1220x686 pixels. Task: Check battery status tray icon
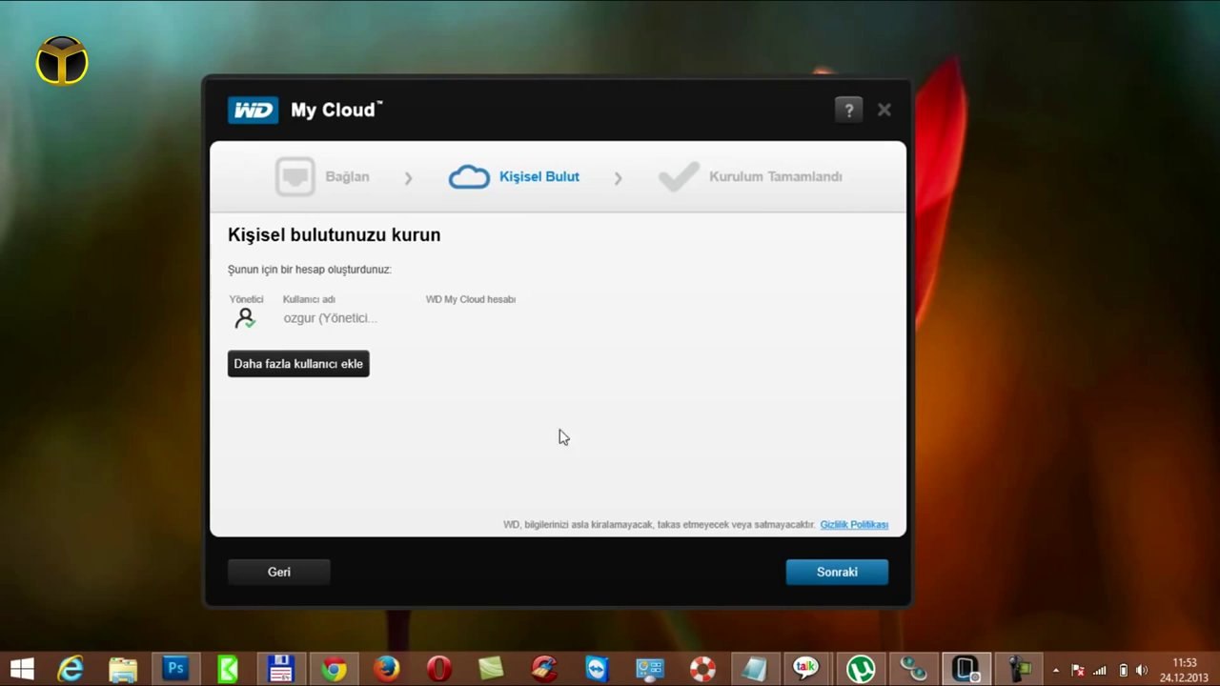pos(1123,670)
